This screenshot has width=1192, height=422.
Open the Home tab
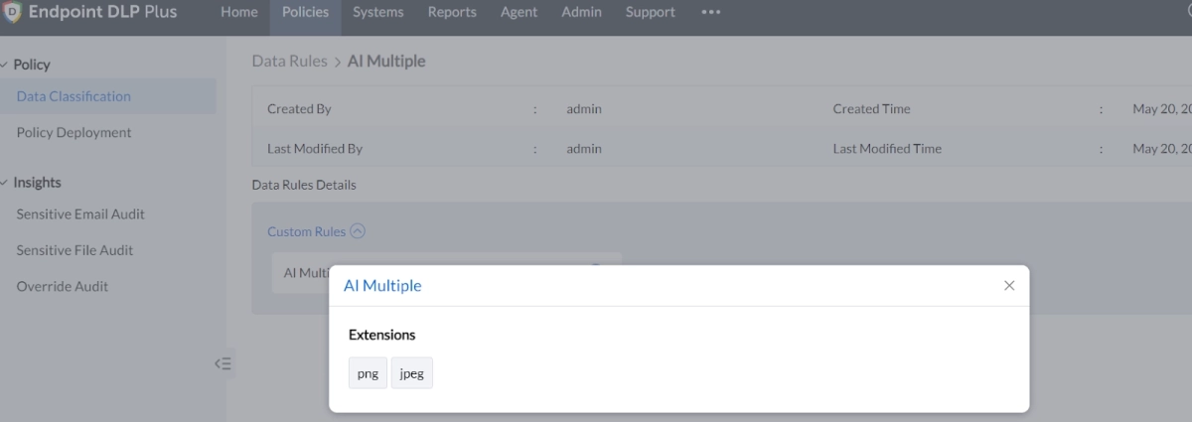[x=238, y=13]
